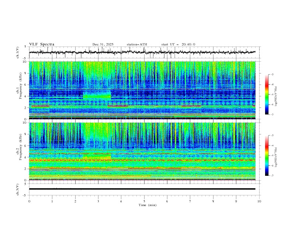Click the ch.1 color scale bar
Screen dimensions: 292x226
[267, 95]
